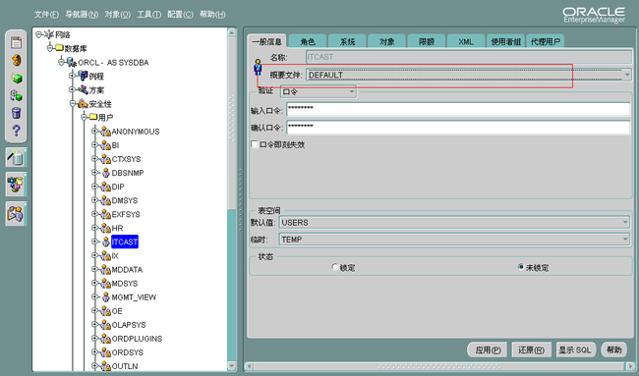639x376 pixels.
Task: Open the 导航器(N) menu
Action: pos(82,15)
